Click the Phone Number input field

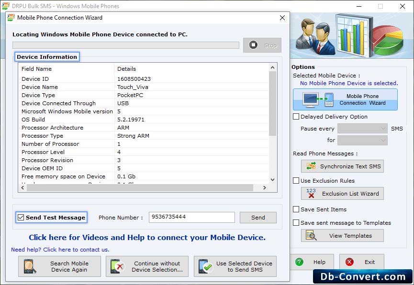(192, 217)
